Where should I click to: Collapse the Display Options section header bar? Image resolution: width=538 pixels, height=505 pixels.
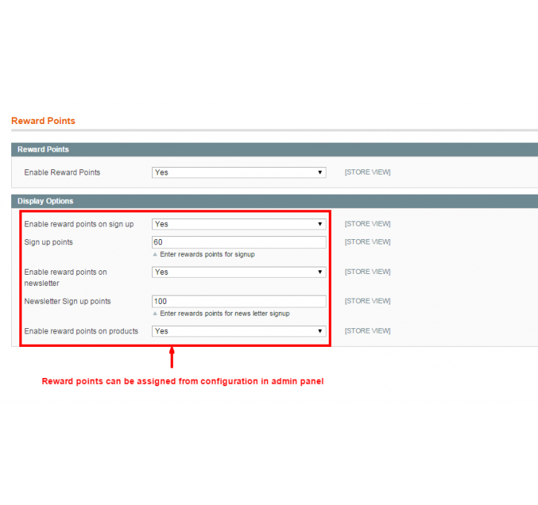click(275, 201)
